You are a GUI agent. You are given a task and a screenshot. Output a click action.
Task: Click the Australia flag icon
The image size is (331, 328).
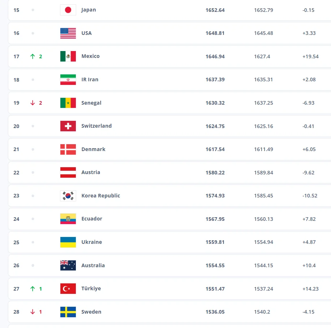point(68,265)
